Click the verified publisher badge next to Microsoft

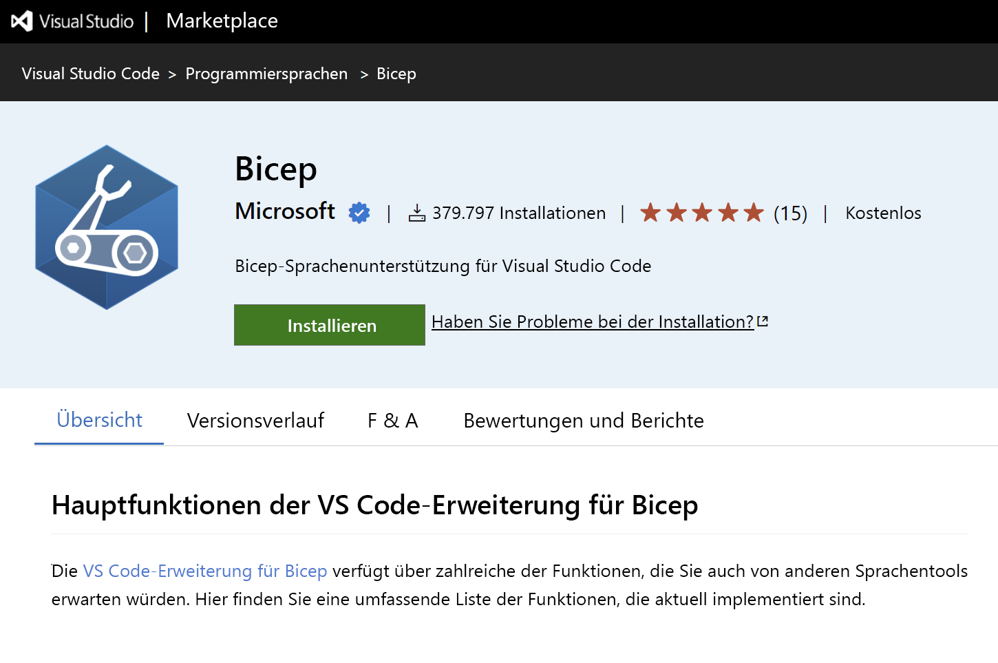pyautogui.click(x=358, y=213)
